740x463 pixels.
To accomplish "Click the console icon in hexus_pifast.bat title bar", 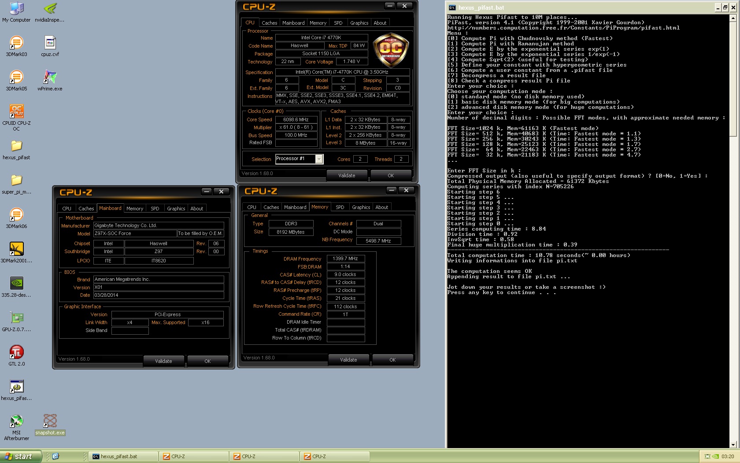I will (x=452, y=7).
